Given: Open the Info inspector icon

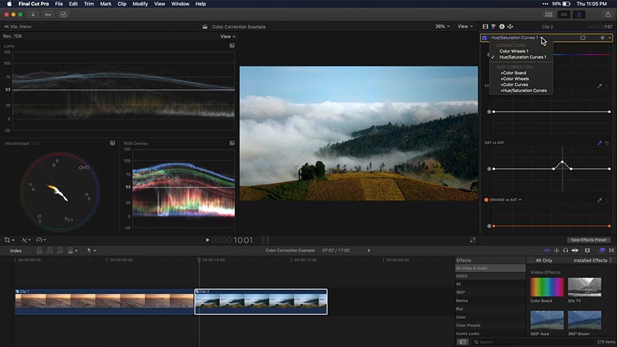Looking at the screenshot, I should click(x=502, y=27).
